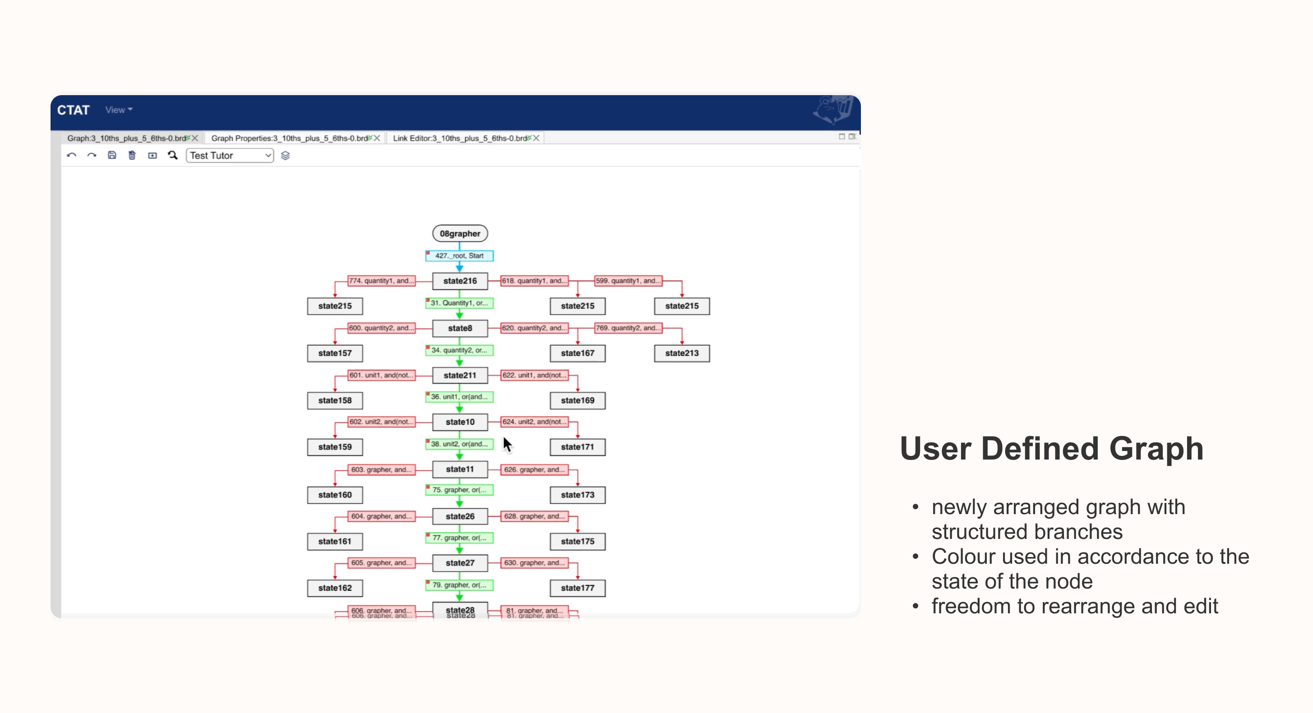Select the red link 774. quantity1

381,281
